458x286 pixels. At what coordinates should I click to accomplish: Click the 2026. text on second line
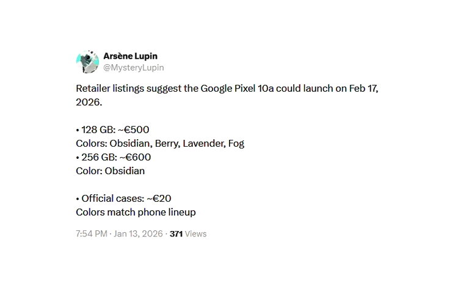point(89,102)
